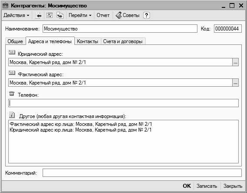This screenshot has height=193, width=247.
Task: Click into the Комментарий input field
Action: click(142, 173)
